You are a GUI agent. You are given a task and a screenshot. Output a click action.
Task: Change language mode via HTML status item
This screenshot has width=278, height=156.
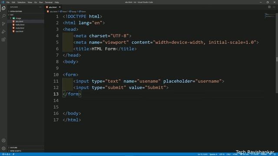click(x=235, y=154)
